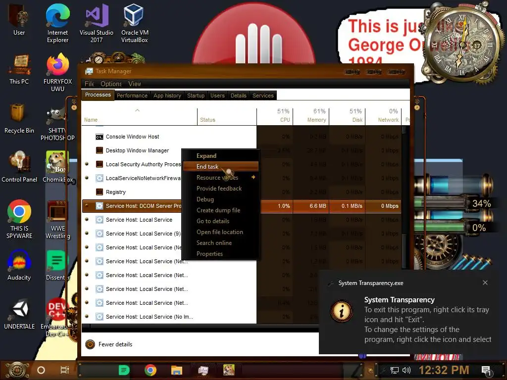Open Oracle VM VirtualBox shortcut
This screenshot has width=507, height=380.
click(x=135, y=23)
